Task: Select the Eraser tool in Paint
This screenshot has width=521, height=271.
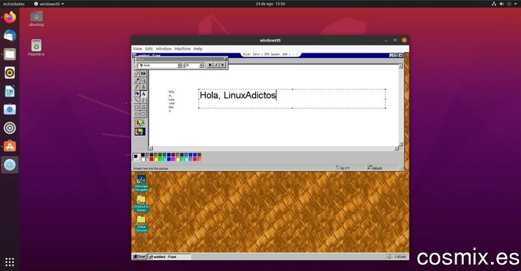Action: pos(137,73)
